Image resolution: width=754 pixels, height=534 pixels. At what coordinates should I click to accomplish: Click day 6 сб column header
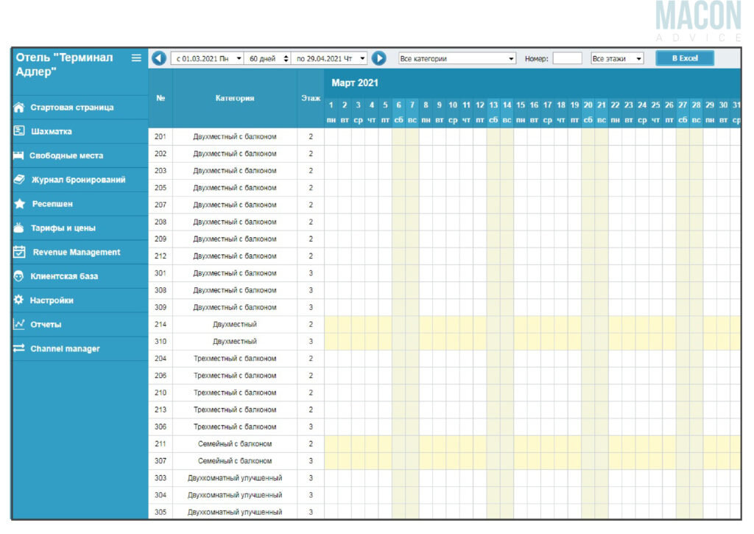(x=398, y=112)
